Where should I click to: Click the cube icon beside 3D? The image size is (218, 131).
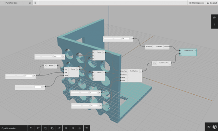click(215, 127)
